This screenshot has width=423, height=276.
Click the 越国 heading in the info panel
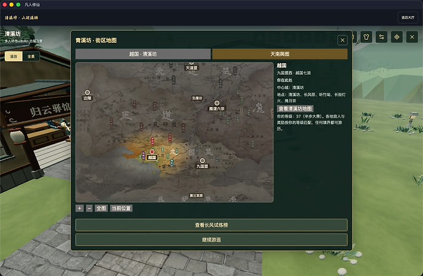[281, 65]
